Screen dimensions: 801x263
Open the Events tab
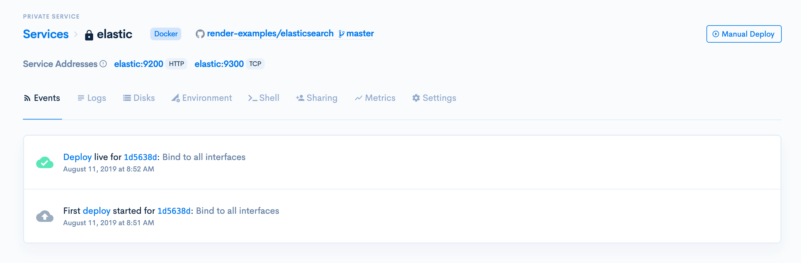42,98
